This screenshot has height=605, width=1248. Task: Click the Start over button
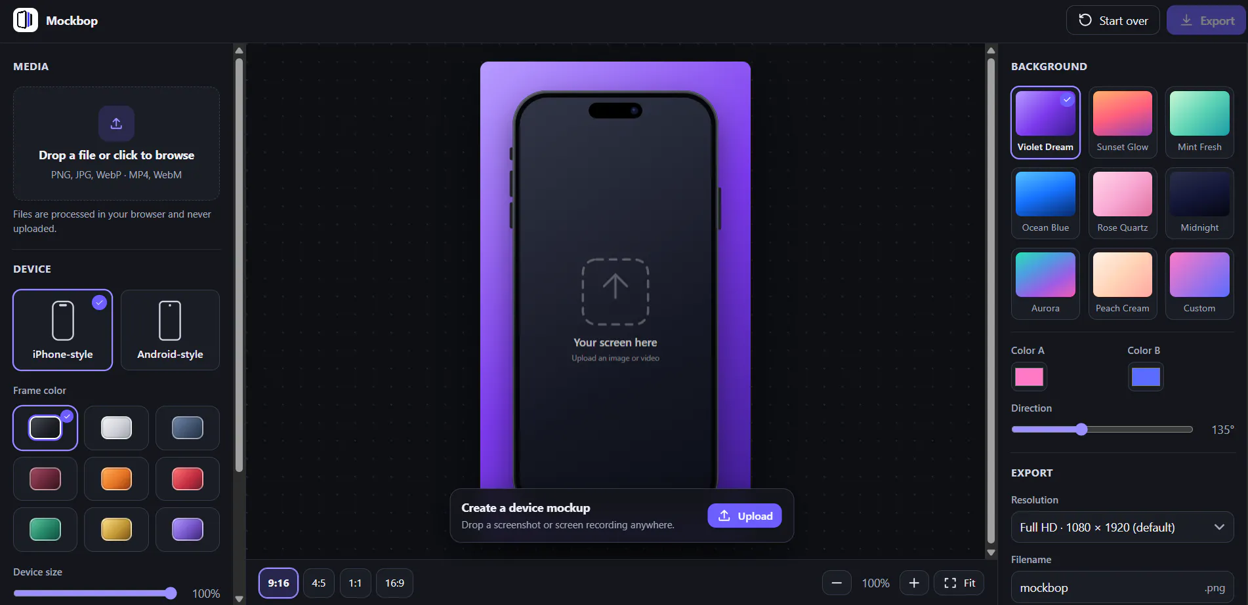tap(1113, 20)
